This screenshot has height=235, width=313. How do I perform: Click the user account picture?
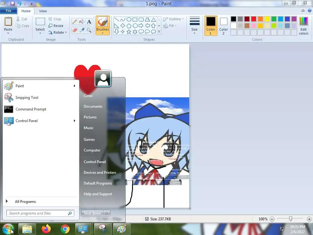click(103, 79)
